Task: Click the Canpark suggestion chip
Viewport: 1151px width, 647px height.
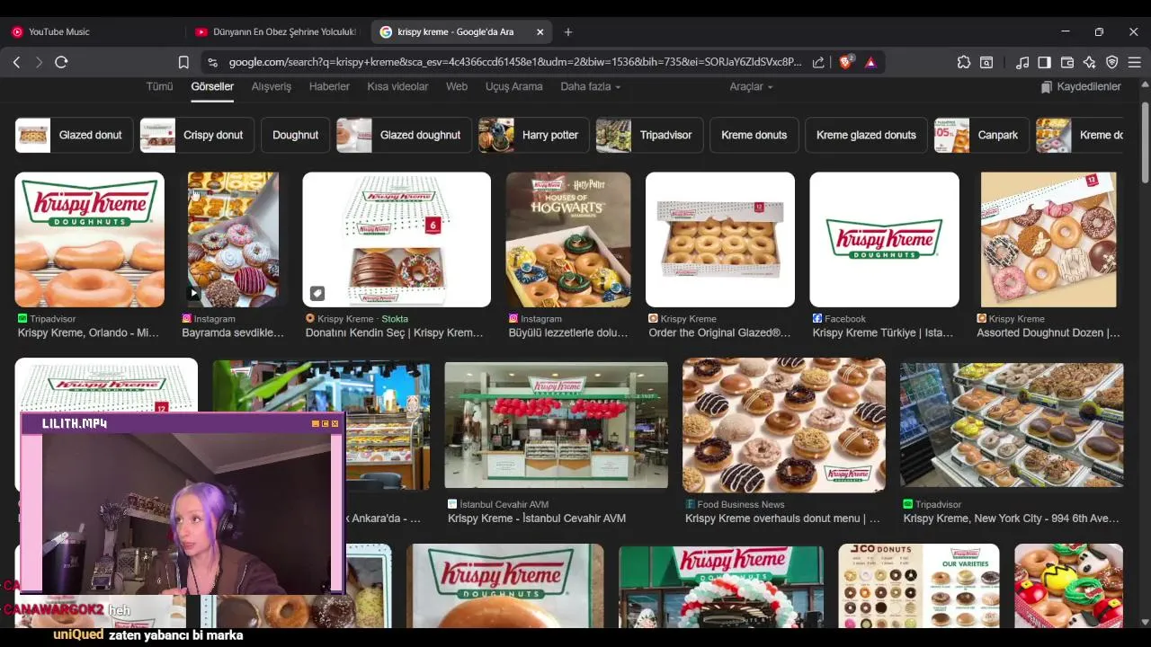Action: pyautogui.click(x=982, y=135)
